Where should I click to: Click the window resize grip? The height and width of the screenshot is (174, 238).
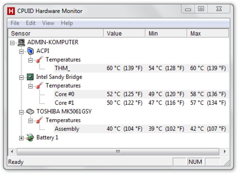(227, 163)
